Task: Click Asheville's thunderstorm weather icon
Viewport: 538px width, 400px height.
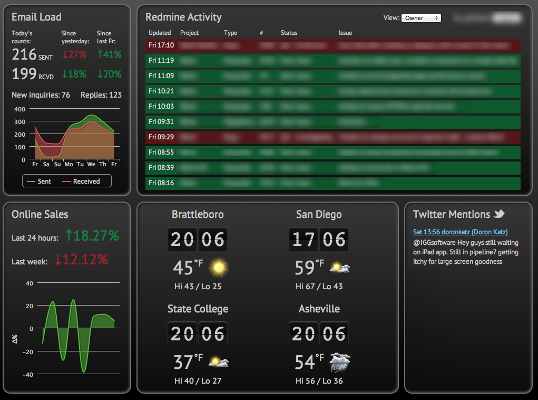Action: click(340, 361)
